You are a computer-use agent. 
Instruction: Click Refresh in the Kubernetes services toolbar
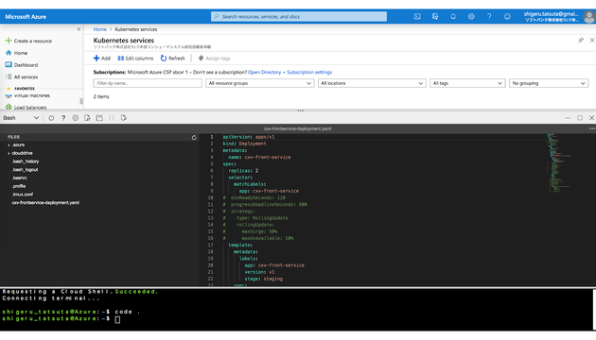[172, 59]
